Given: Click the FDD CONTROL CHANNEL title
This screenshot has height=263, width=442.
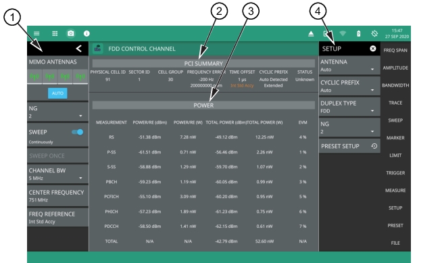Looking at the screenshot, I should pyautogui.click(x=142, y=49).
